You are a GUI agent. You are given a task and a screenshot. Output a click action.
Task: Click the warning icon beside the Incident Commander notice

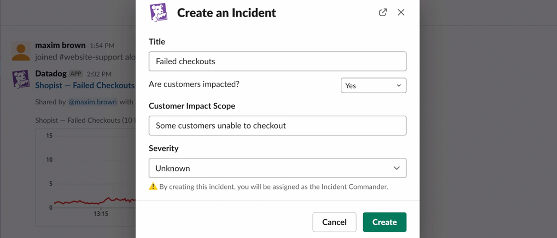[153, 186]
